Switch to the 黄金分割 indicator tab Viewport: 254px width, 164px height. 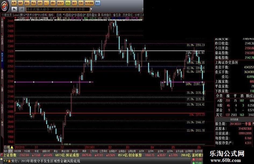(x=65, y=151)
